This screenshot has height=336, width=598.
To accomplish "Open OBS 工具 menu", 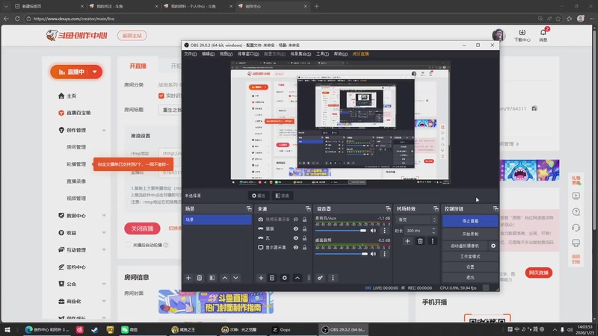I will [322, 54].
